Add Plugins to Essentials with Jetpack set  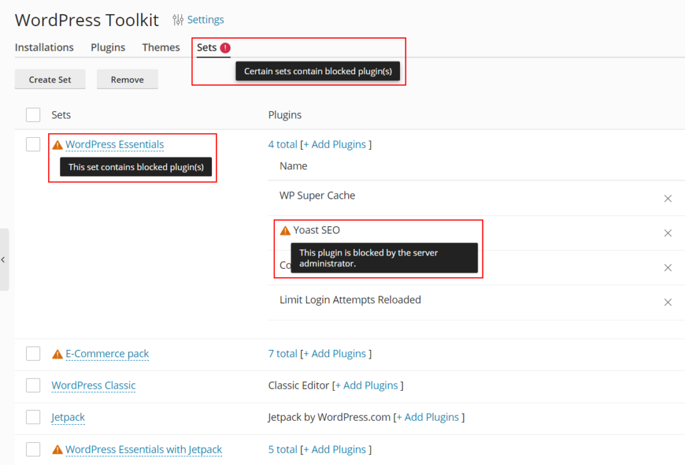334,449
